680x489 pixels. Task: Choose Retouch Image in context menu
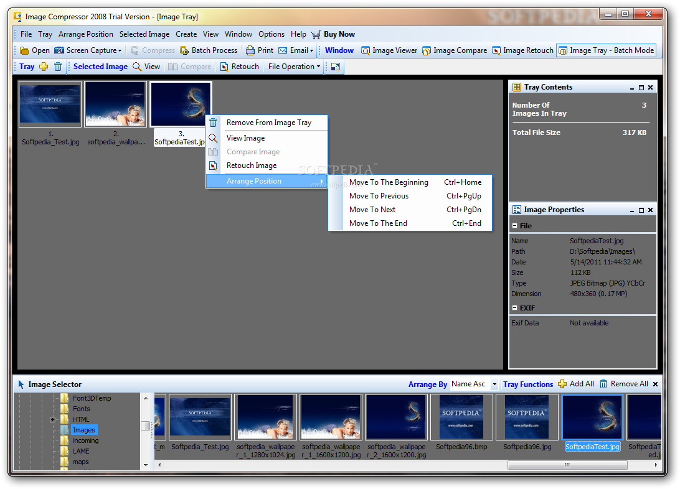click(x=267, y=165)
